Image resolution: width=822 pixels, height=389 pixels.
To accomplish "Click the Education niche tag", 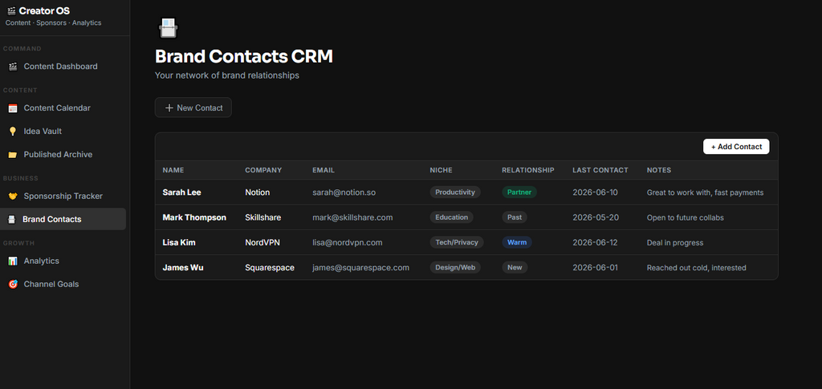I will coord(451,217).
